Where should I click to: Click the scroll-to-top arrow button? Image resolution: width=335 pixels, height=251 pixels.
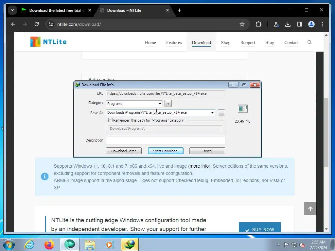310,209
